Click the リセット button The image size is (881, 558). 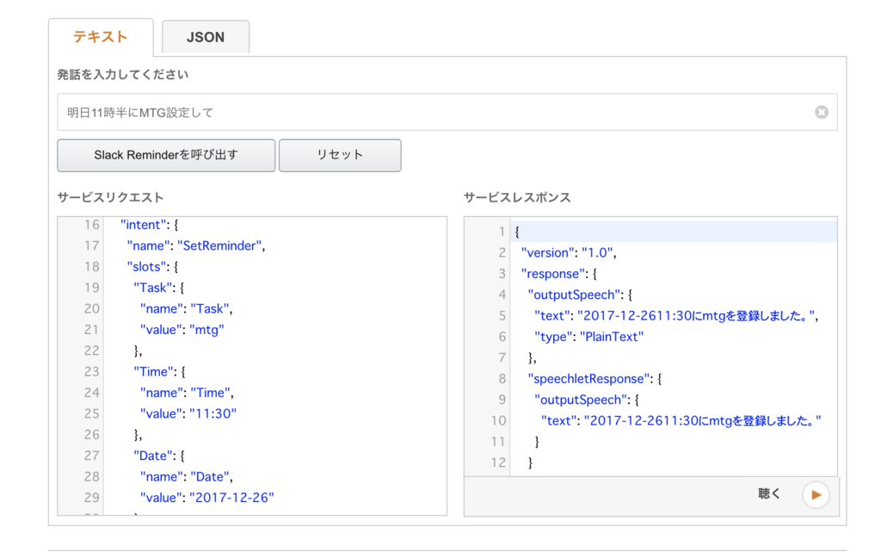[340, 155]
